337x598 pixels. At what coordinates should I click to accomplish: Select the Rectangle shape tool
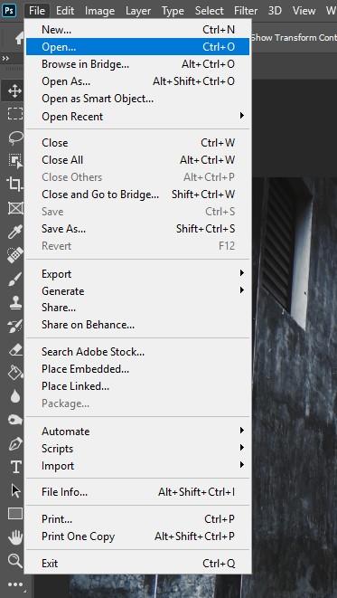(15, 514)
